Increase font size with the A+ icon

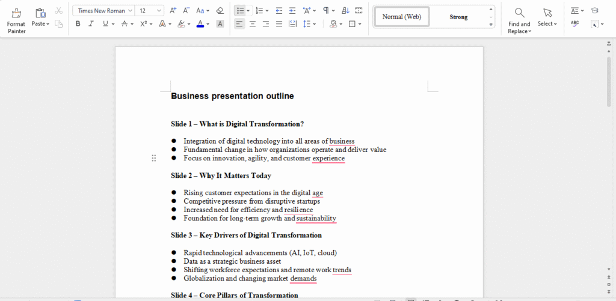coord(173,10)
